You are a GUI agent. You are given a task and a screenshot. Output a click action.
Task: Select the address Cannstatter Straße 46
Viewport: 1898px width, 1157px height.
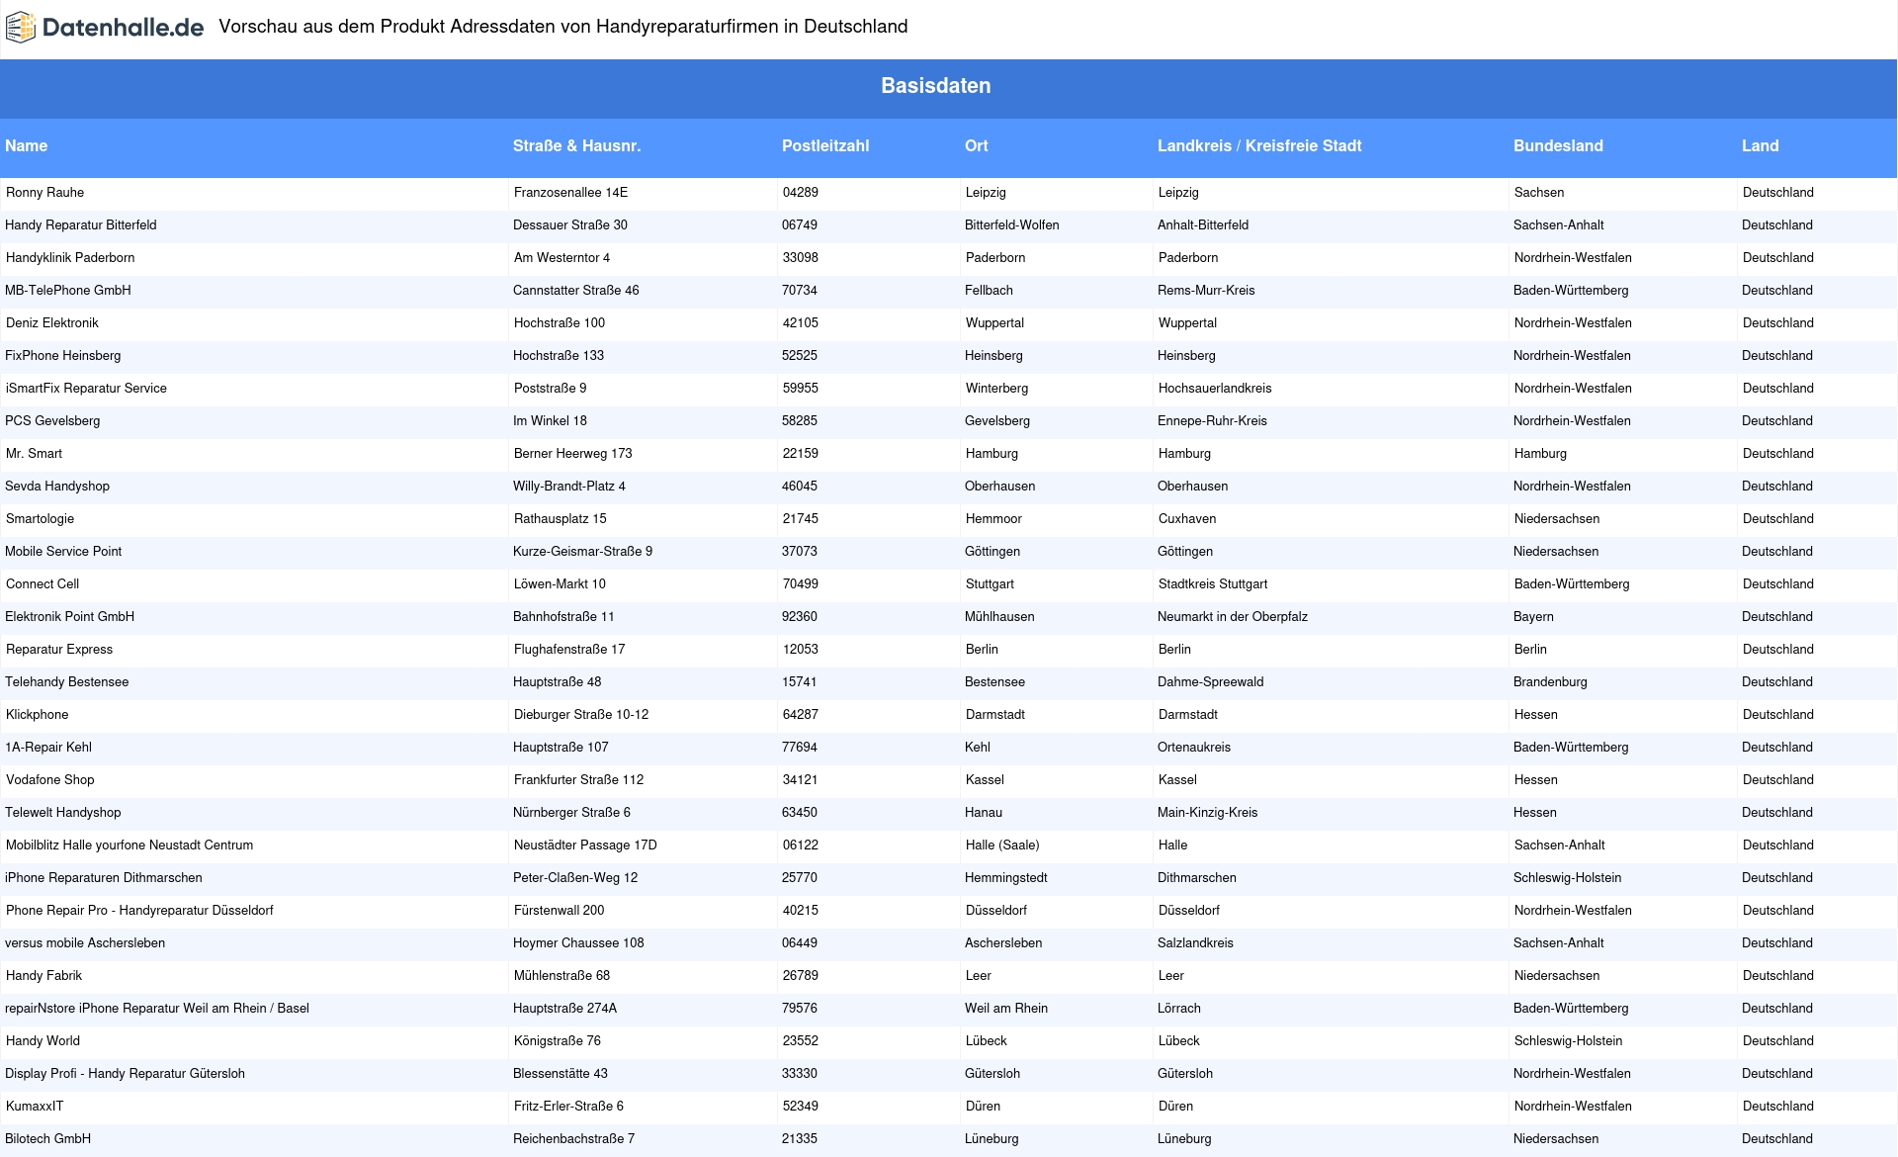[x=576, y=291]
